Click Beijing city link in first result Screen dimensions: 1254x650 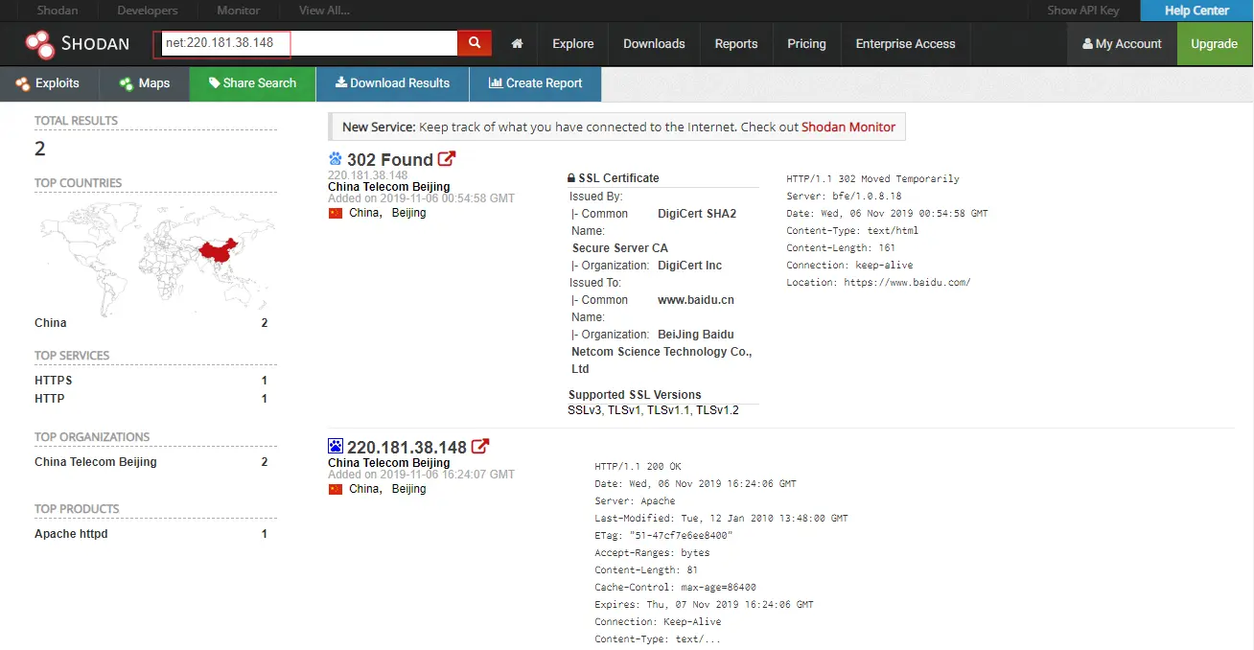[x=408, y=213]
